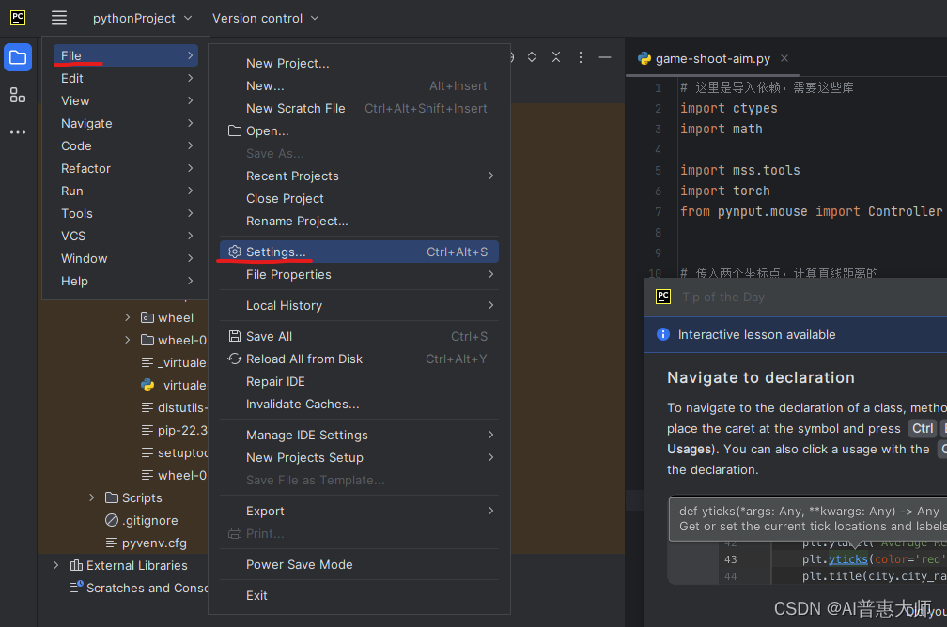Click the PyCharm icon in Tip of the Day header
This screenshot has height=627, width=947.
(663, 297)
